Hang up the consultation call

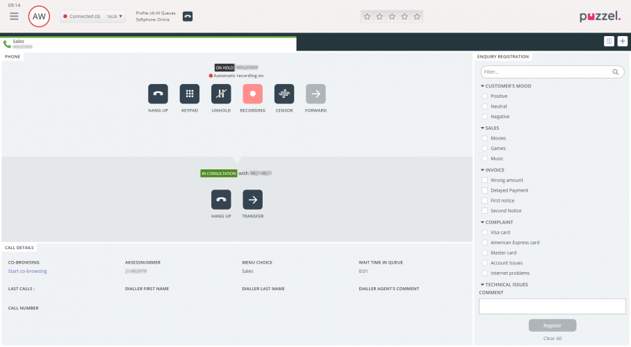221,199
